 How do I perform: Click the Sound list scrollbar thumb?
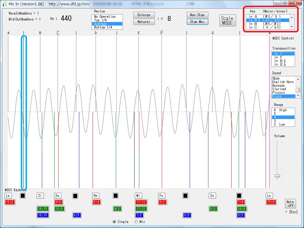click(x=298, y=90)
